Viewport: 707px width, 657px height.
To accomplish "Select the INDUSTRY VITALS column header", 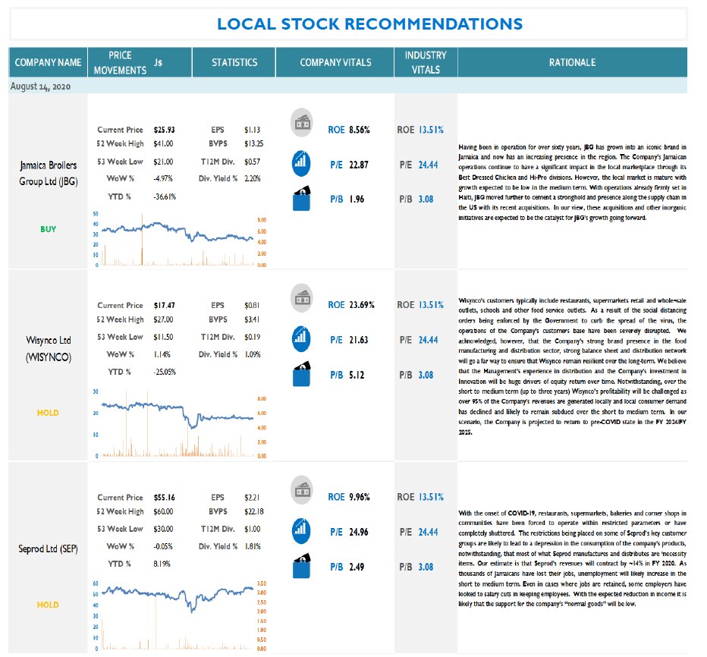I will pos(426,62).
